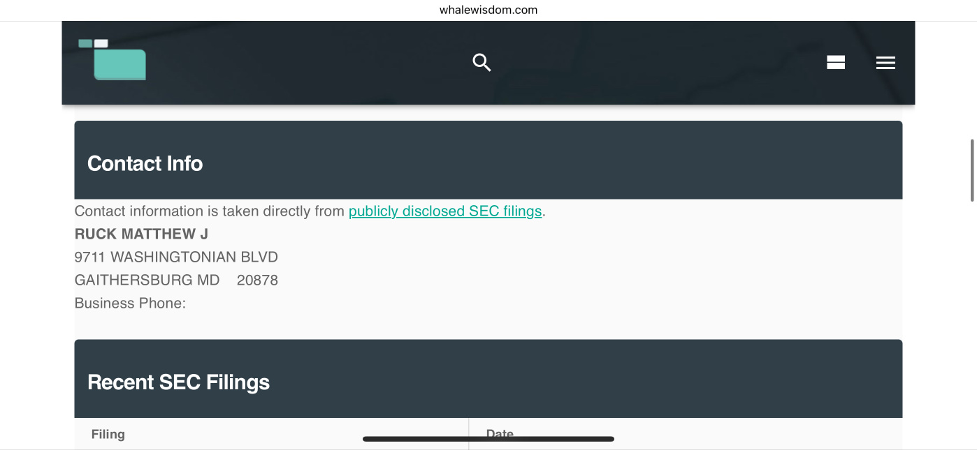Click the Business Phone label
977x450 pixels.
[131, 303]
